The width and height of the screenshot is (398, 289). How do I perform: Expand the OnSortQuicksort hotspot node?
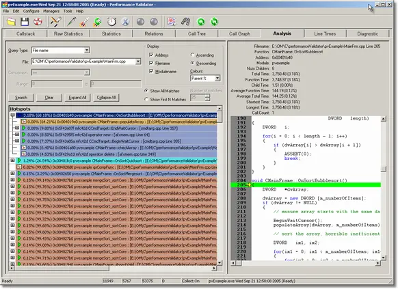tap(12, 161)
